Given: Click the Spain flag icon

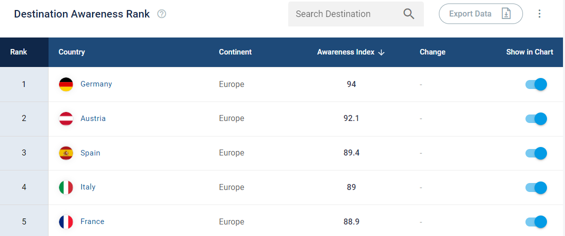Looking at the screenshot, I should tap(66, 153).
